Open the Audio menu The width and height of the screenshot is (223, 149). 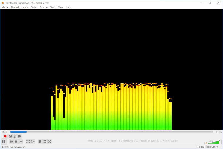click(26, 7)
